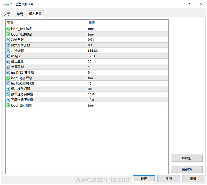Click the bool icon beside bool_允许做多
The width and height of the screenshot is (207, 185).
click(x=8, y=29)
